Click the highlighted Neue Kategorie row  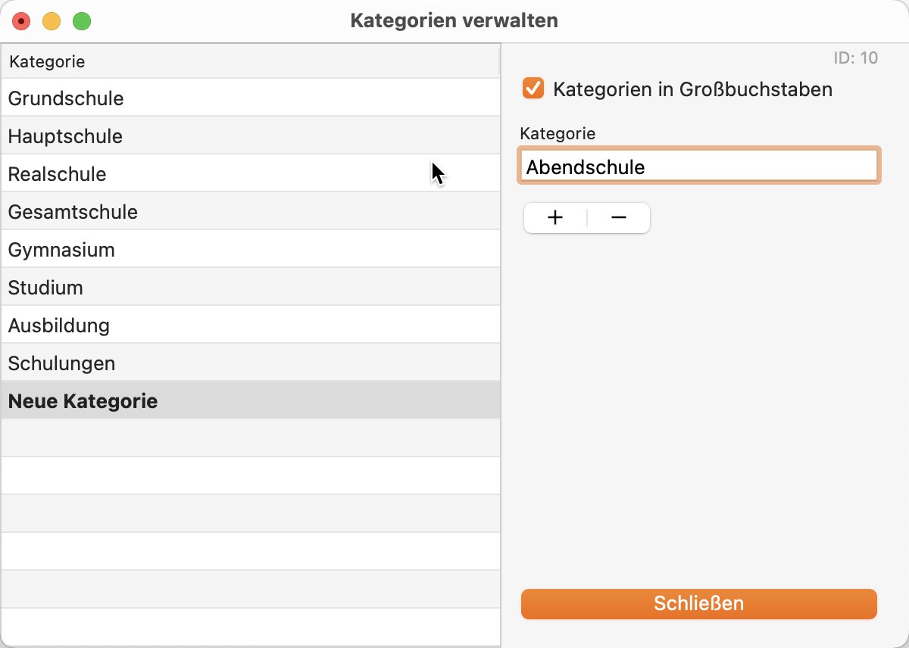coord(251,401)
